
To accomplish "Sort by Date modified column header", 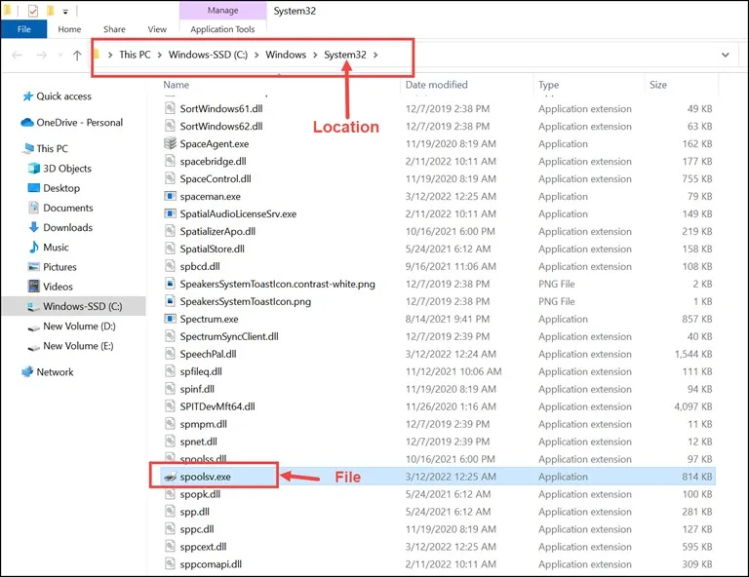I will tap(437, 85).
